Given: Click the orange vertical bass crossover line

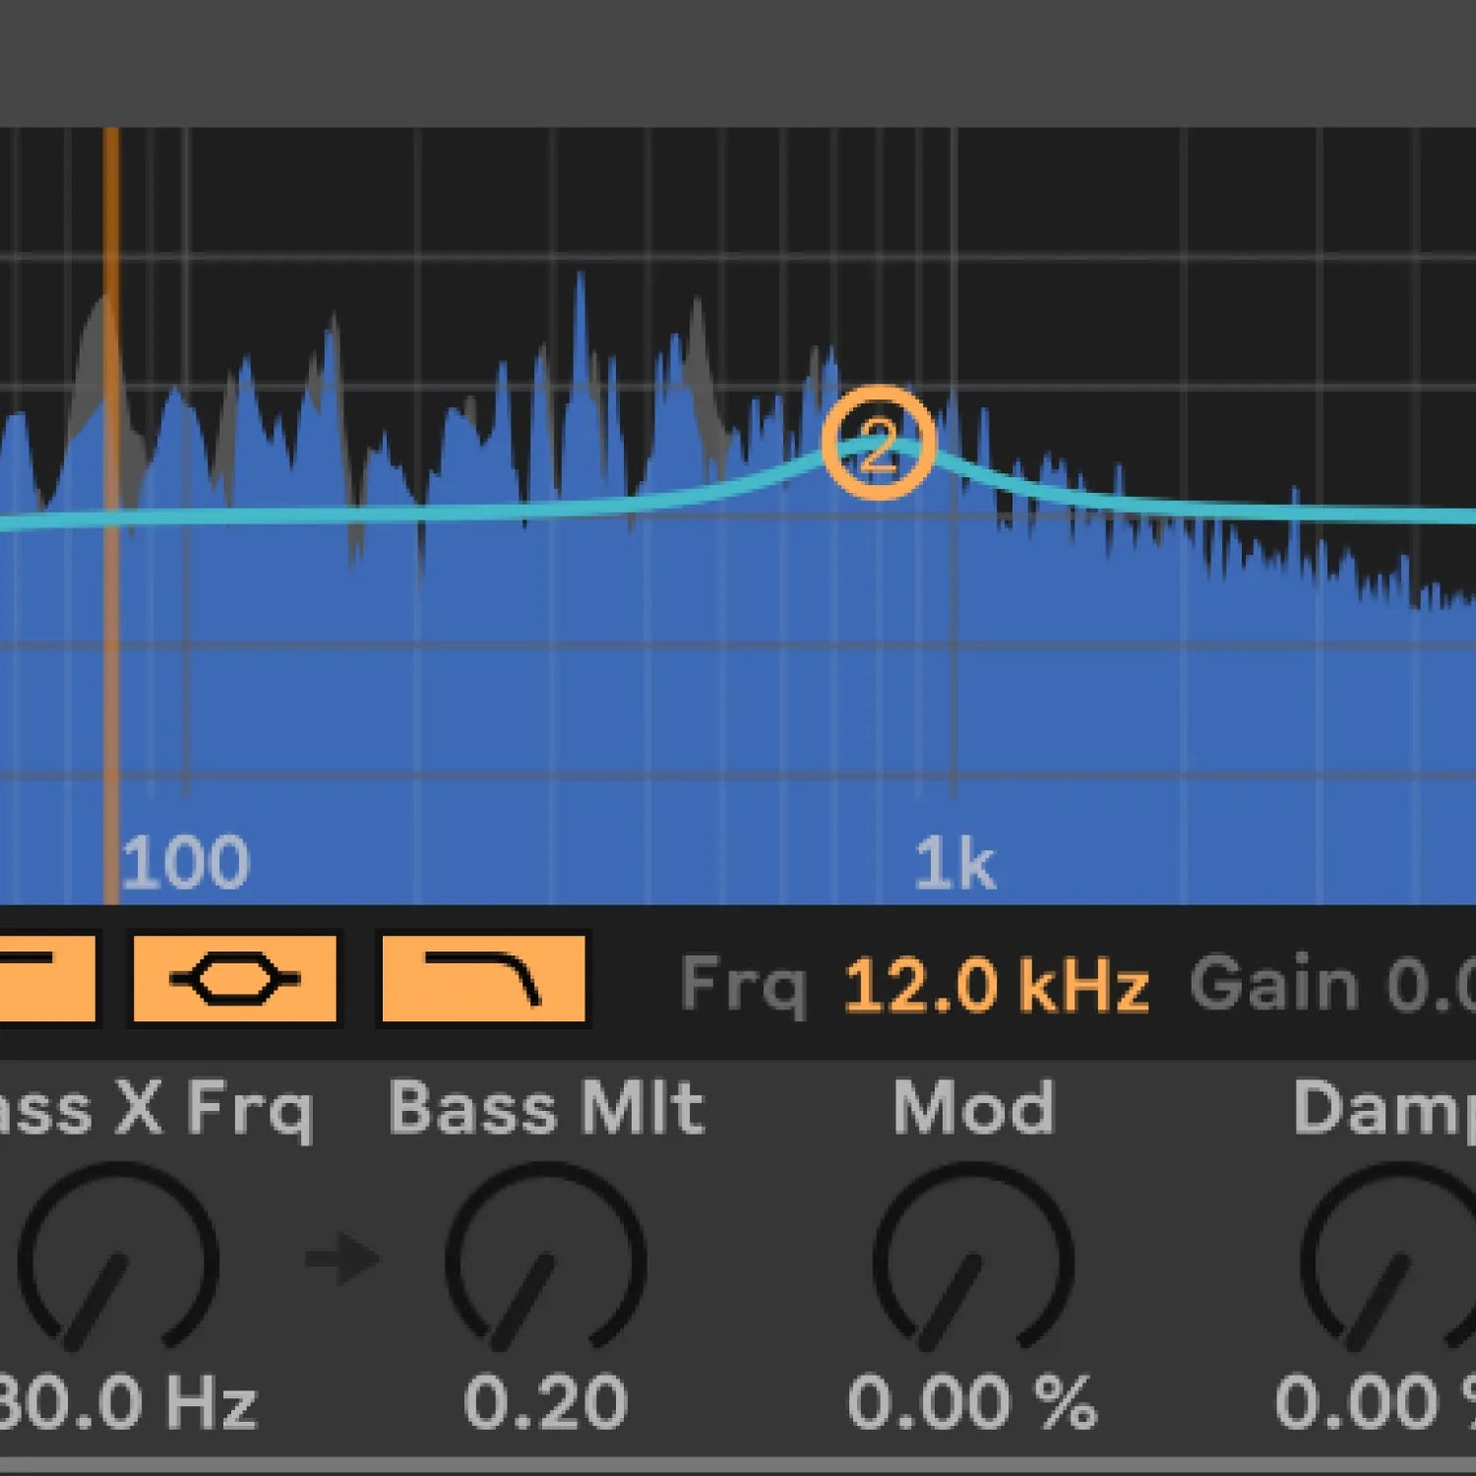Looking at the screenshot, I should (x=111, y=640).
